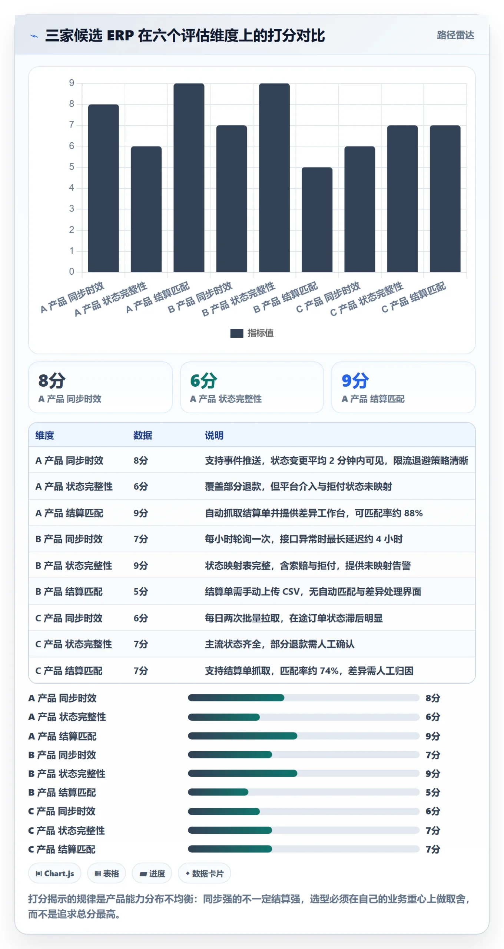
Task: Click the 指标值 legend label
Action: [x=260, y=333]
